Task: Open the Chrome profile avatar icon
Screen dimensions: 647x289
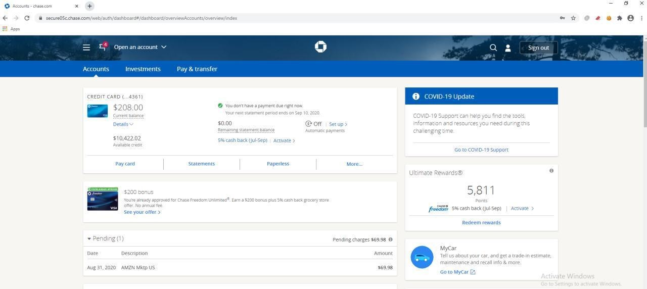Action: click(630, 18)
